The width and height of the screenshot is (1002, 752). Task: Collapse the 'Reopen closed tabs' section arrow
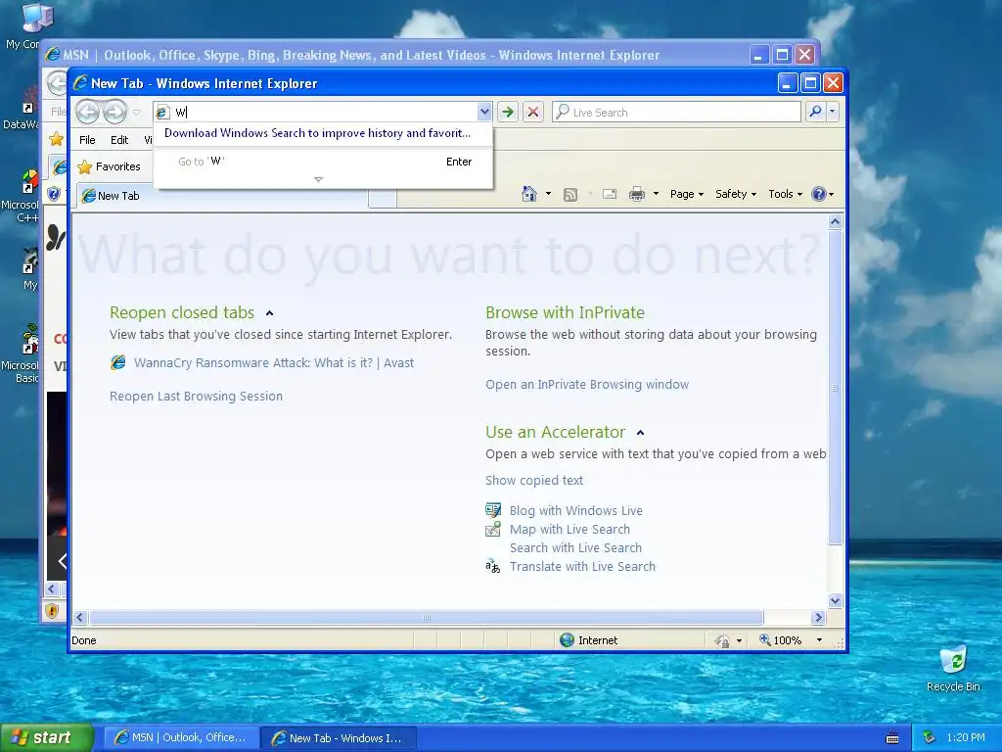click(x=270, y=313)
